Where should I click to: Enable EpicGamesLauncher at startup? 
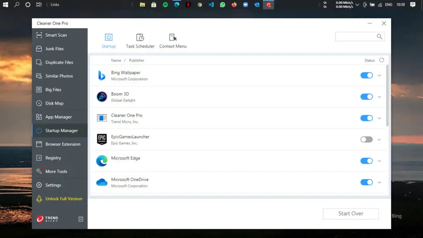tap(366, 140)
